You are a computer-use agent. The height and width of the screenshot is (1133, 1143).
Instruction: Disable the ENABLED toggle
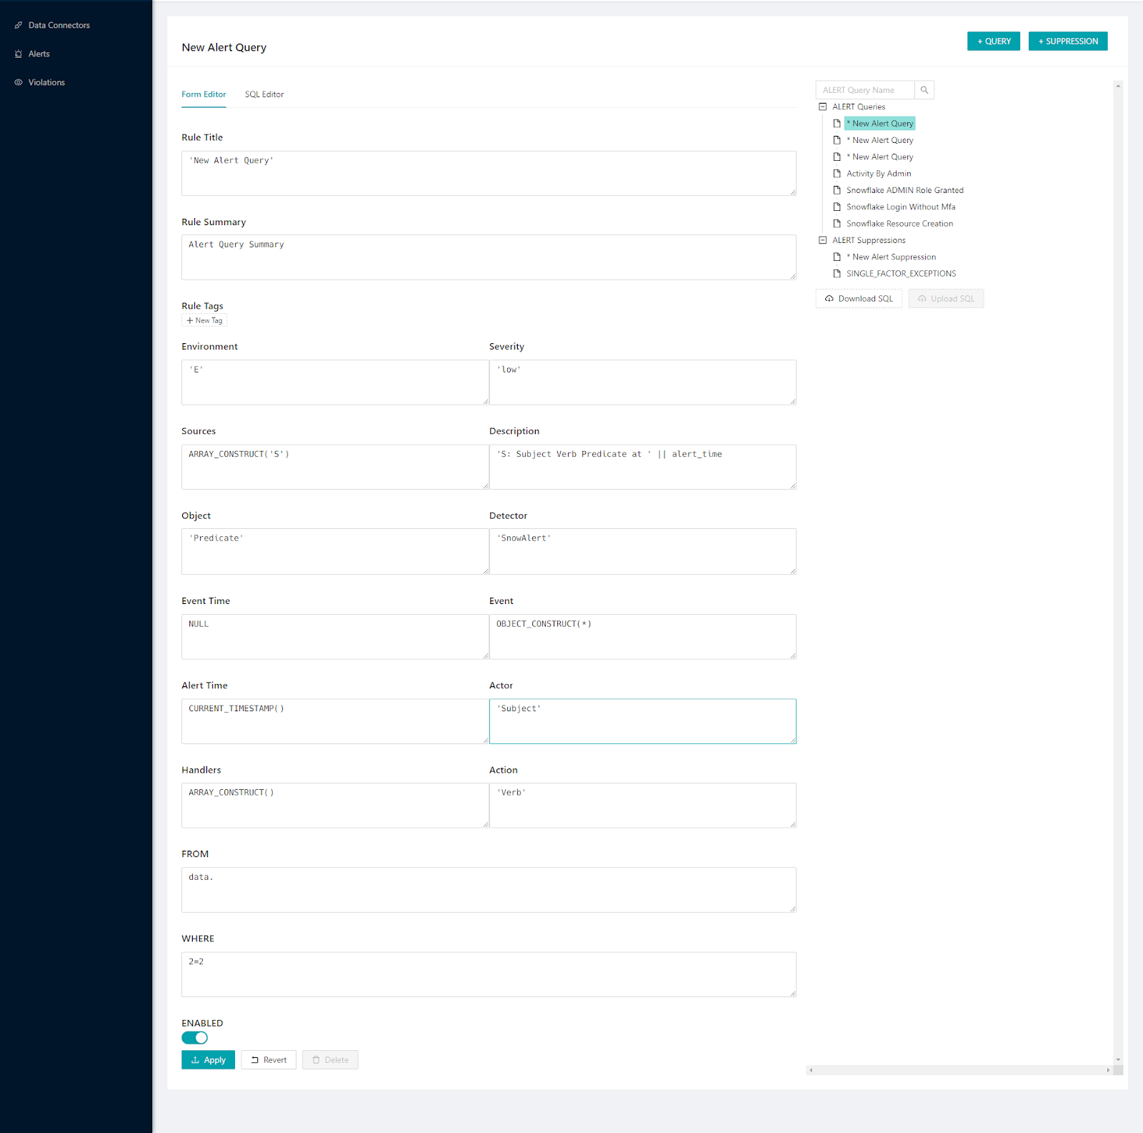194,1037
